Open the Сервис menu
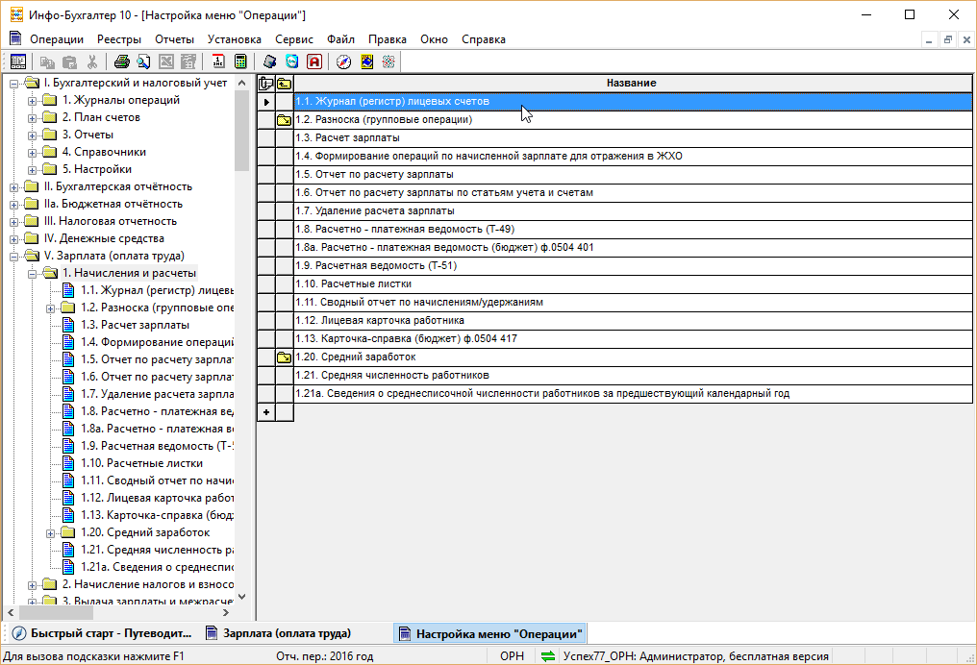 click(x=294, y=39)
